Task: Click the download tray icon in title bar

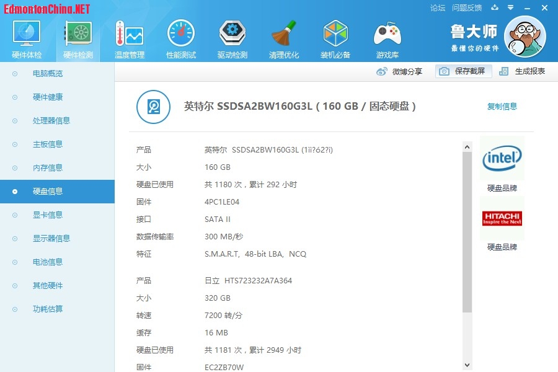Action: 494,8
